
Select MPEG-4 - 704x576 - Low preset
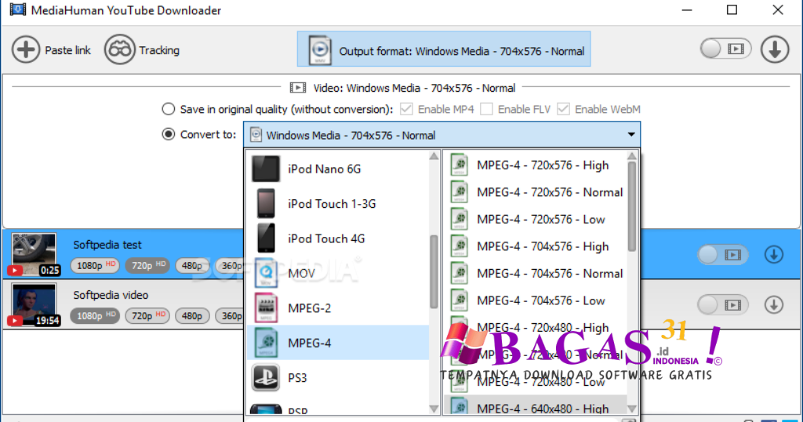536,301
